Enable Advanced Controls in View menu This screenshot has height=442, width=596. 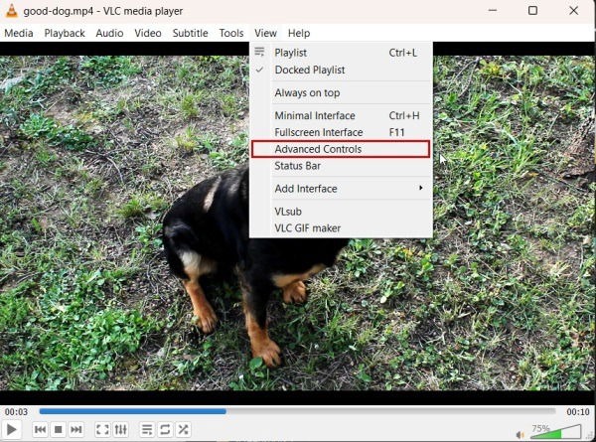point(318,149)
